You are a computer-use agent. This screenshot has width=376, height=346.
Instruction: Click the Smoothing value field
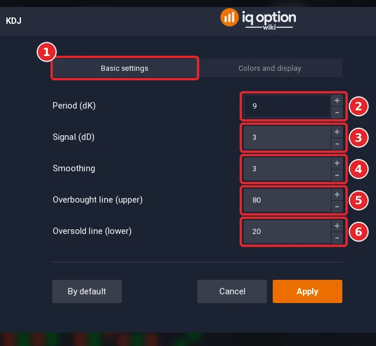pyautogui.click(x=287, y=169)
